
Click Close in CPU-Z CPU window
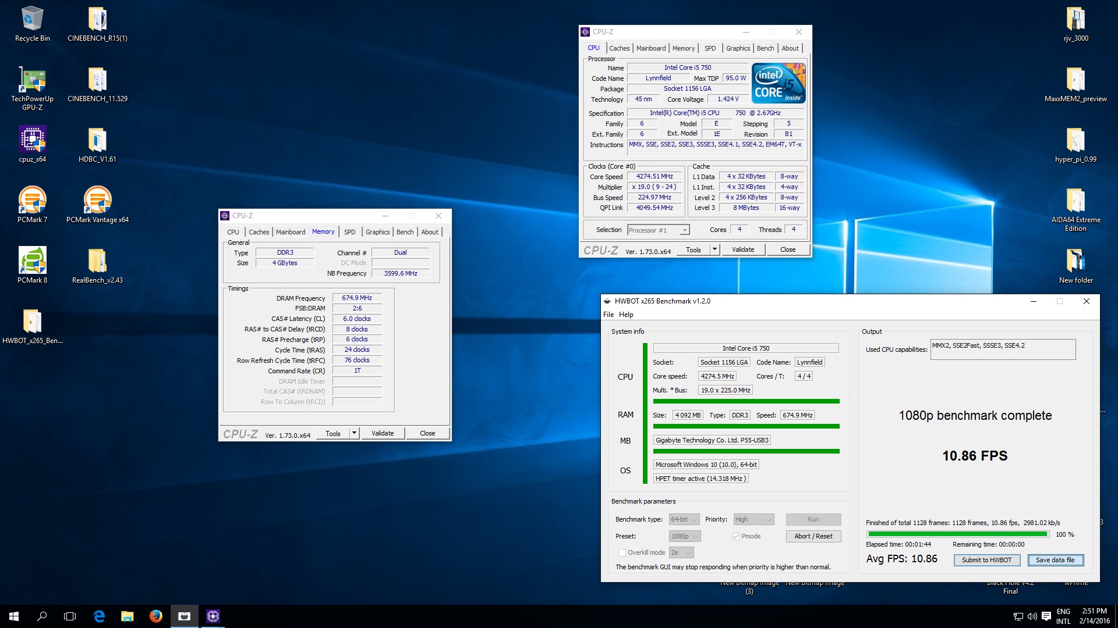tap(787, 249)
